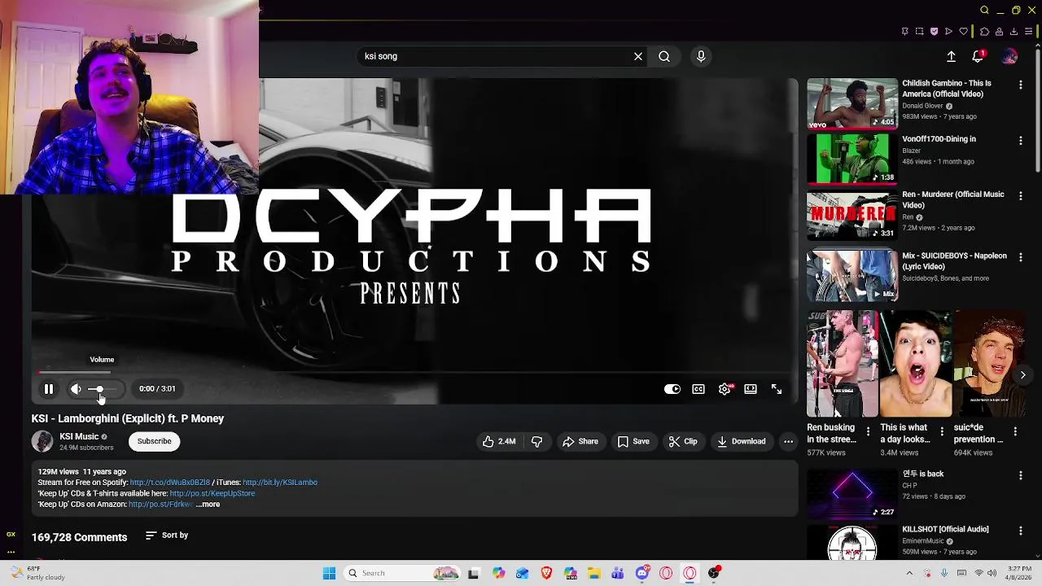
Task: Open the video settings gear
Action: coord(725,389)
